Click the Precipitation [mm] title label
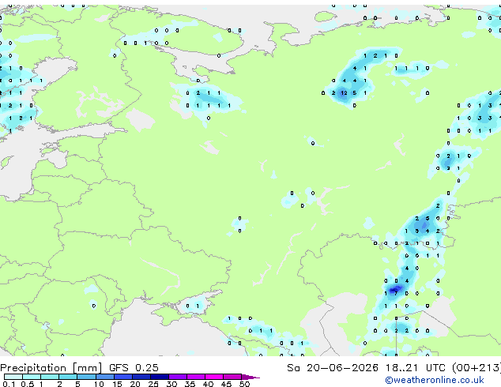Viewport: 501px width, 387px height. 51,368
